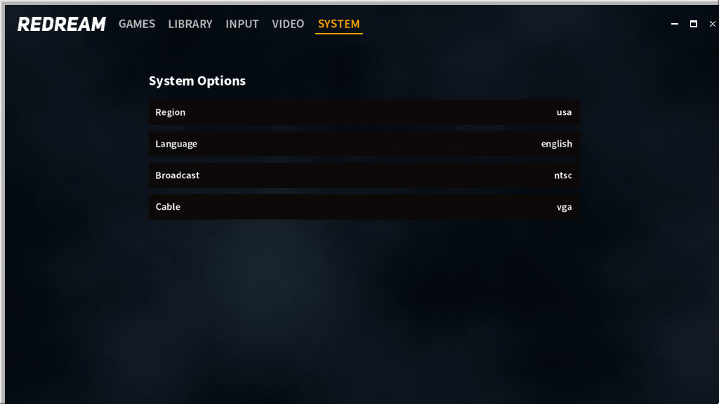Select the VIDEO tab
Screen dimensions: 719x404
(x=288, y=24)
